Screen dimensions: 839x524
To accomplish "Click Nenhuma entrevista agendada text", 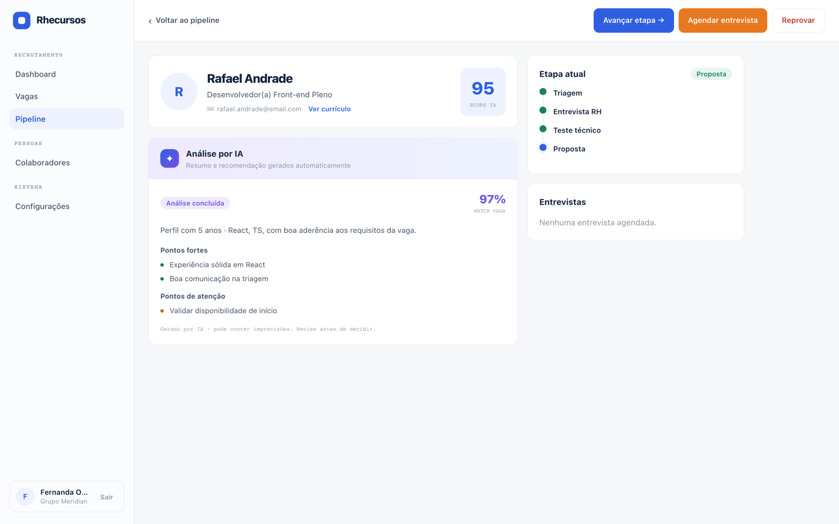I will (x=598, y=222).
